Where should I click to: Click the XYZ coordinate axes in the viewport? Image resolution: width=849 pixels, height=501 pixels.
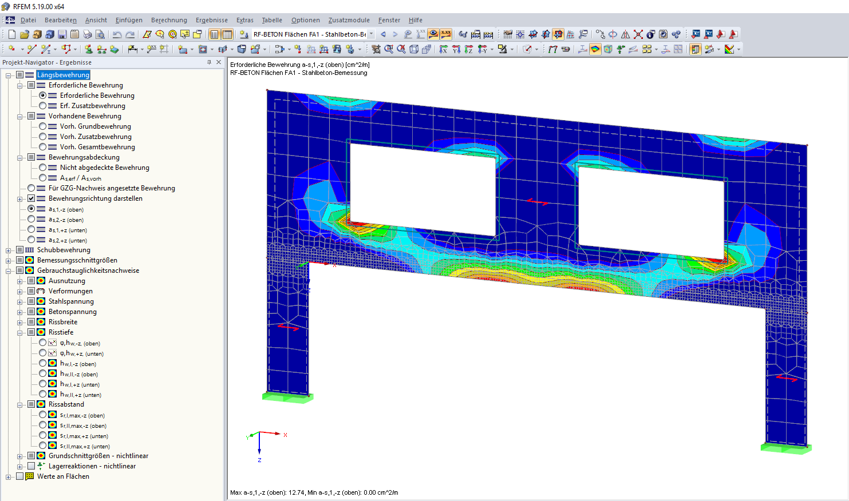266,446
